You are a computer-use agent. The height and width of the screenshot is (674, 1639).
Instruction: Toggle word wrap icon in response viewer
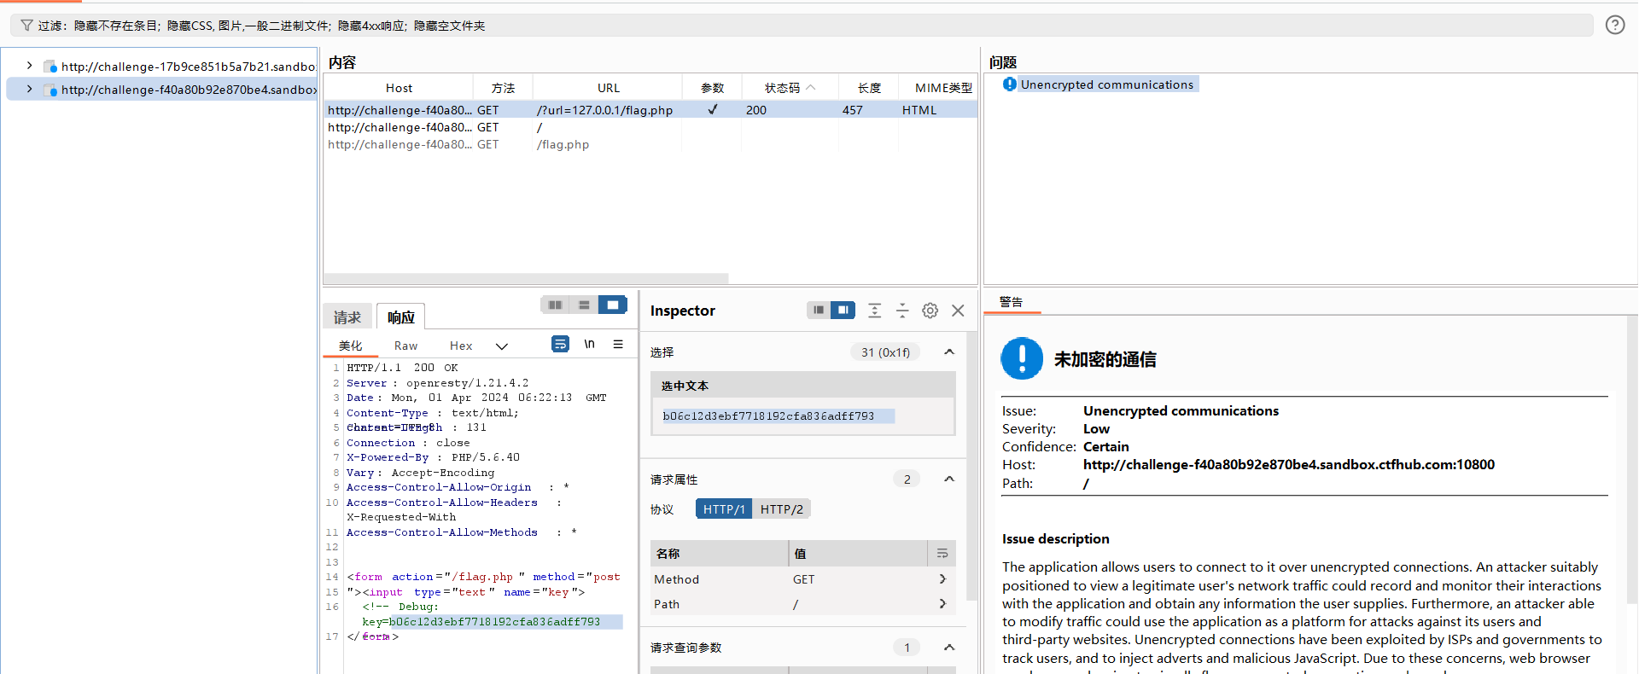tap(560, 344)
